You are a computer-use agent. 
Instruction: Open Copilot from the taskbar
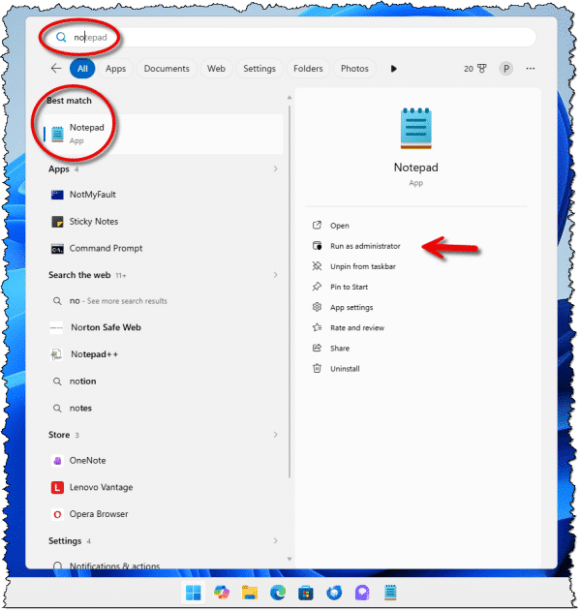tap(222, 593)
